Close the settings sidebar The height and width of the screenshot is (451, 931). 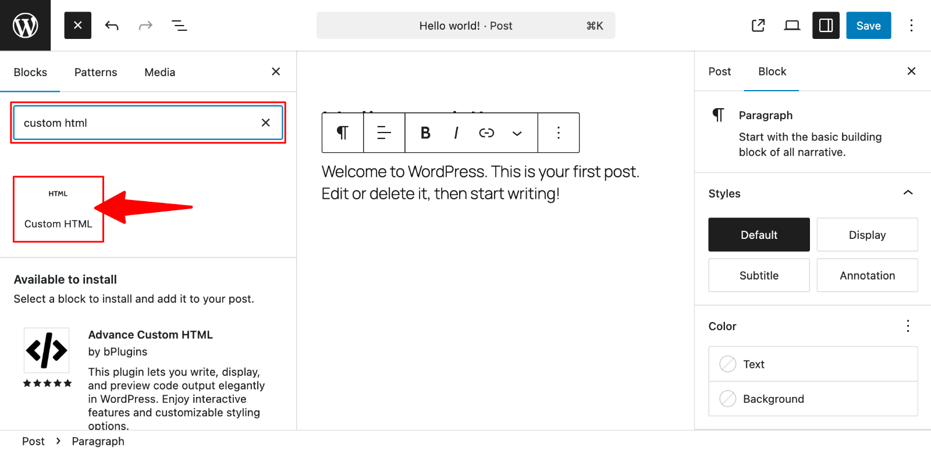tap(911, 71)
